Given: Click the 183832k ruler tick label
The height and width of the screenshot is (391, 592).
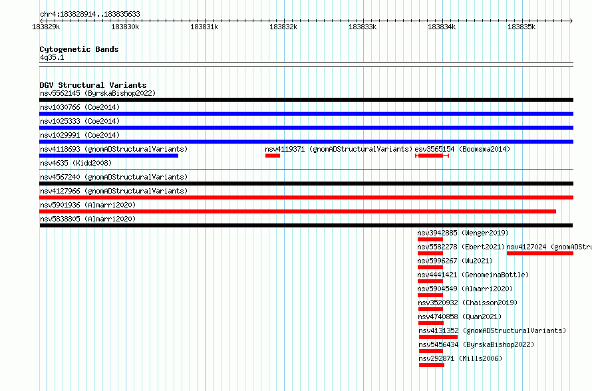Looking at the screenshot, I should coord(283,27).
